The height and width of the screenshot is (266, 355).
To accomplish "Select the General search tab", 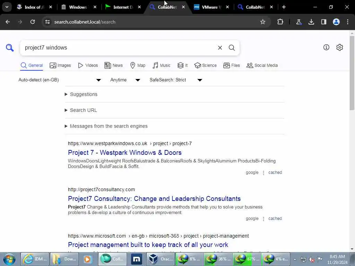I will click(32, 65).
